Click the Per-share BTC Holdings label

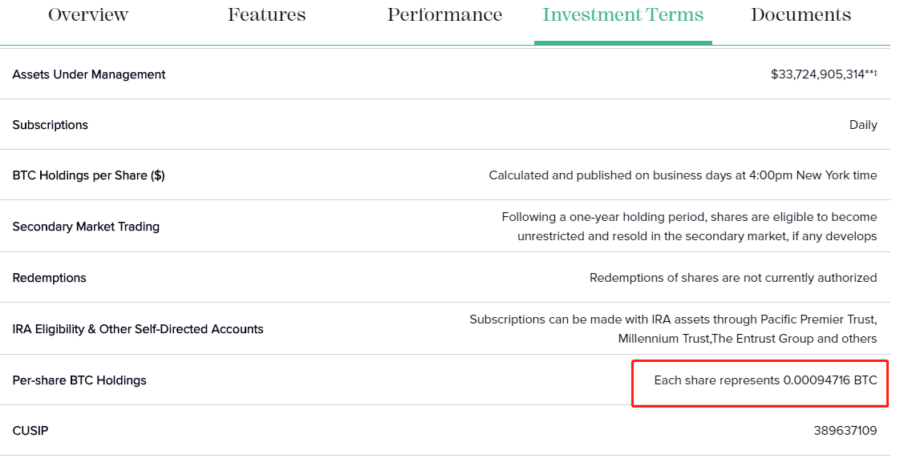pos(79,380)
